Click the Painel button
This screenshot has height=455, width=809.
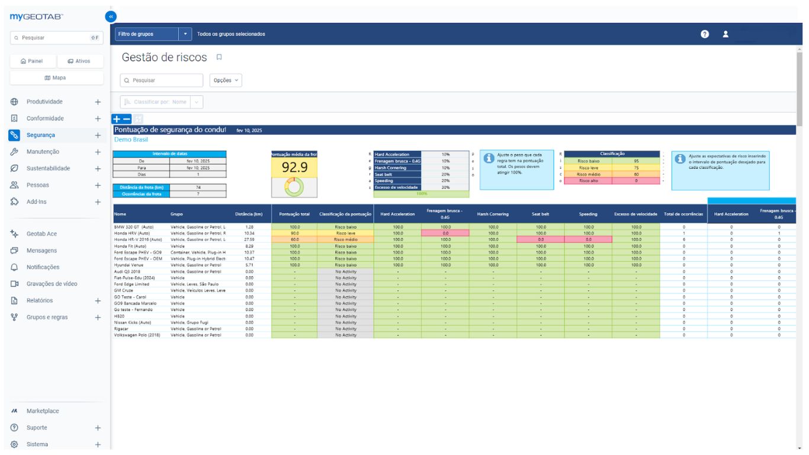click(x=32, y=61)
